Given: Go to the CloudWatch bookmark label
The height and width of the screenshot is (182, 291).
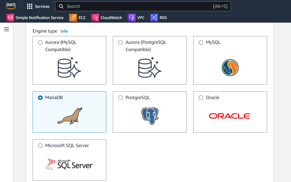Looking at the screenshot, I should click(x=111, y=18).
